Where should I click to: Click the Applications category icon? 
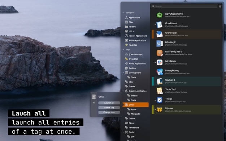tap(126, 17)
